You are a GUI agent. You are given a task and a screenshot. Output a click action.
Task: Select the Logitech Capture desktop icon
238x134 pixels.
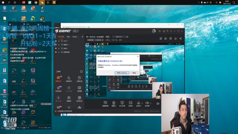(x=24, y=114)
